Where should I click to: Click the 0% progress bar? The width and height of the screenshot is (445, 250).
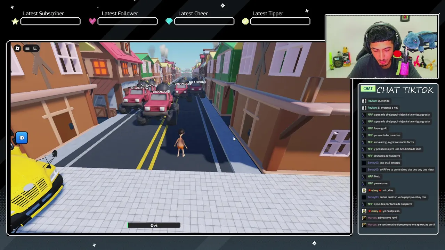pos(154,225)
